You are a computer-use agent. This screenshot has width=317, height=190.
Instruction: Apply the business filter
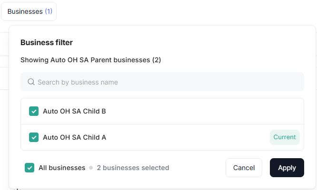pyautogui.click(x=287, y=168)
